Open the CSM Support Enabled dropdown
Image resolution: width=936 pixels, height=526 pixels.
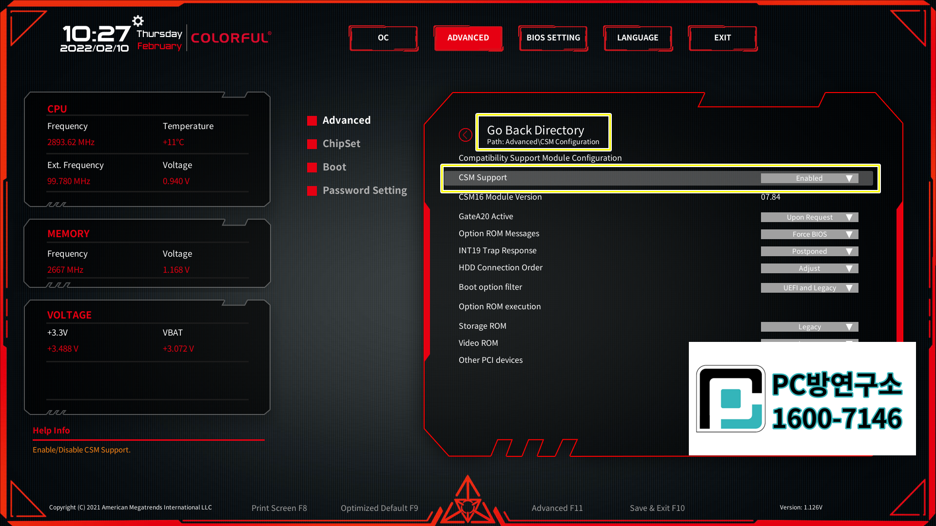tap(809, 178)
